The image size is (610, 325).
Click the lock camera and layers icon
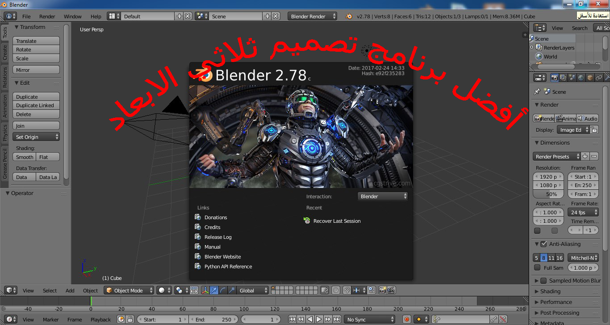[x=325, y=290]
